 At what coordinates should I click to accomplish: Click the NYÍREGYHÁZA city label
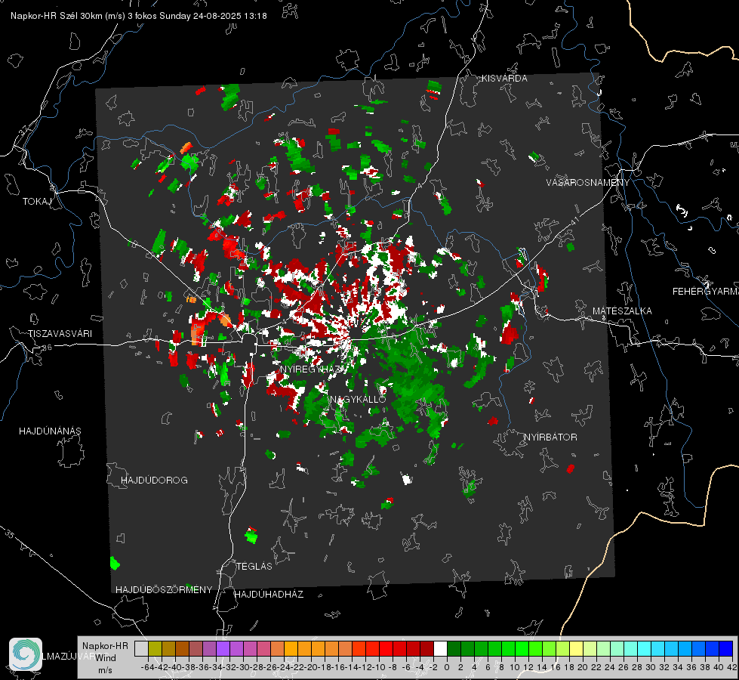[x=313, y=369]
